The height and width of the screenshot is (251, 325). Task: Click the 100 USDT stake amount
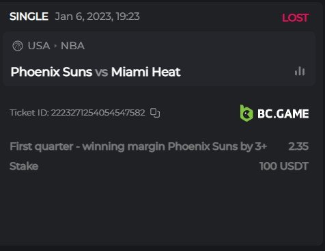(284, 166)
